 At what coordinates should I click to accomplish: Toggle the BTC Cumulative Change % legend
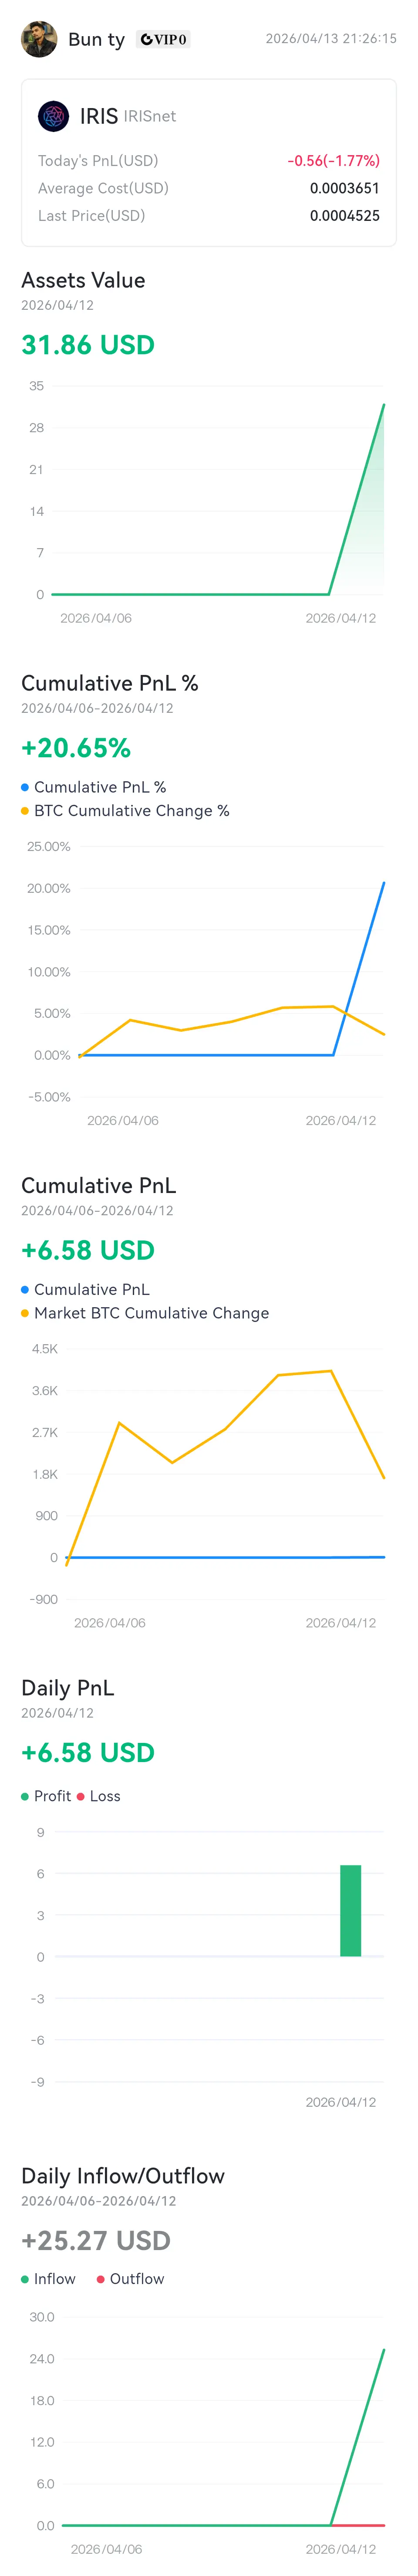tap(125, 811)
